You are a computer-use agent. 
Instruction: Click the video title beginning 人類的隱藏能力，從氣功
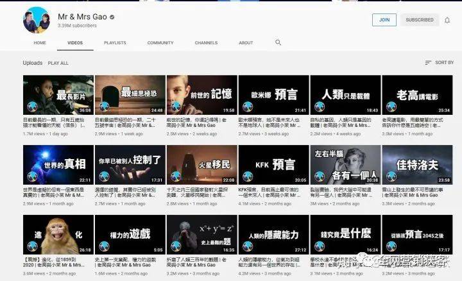pyautogui.click(x=269, y=262)
